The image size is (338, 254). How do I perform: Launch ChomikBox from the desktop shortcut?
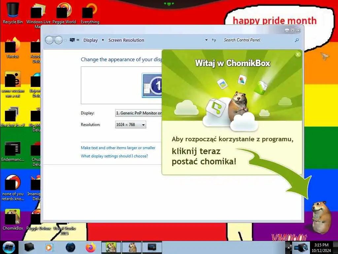tap(13, 220)
